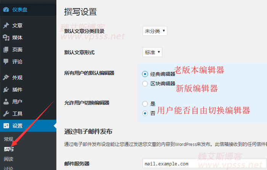Screen dimensions: 267x170
Task: Click the Appearance paintbrush icon
Action: (6, 77)
